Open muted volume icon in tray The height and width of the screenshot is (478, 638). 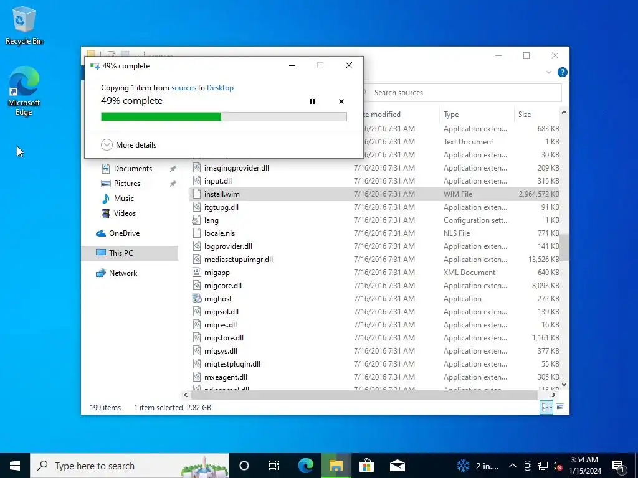[x=557, y=466]
